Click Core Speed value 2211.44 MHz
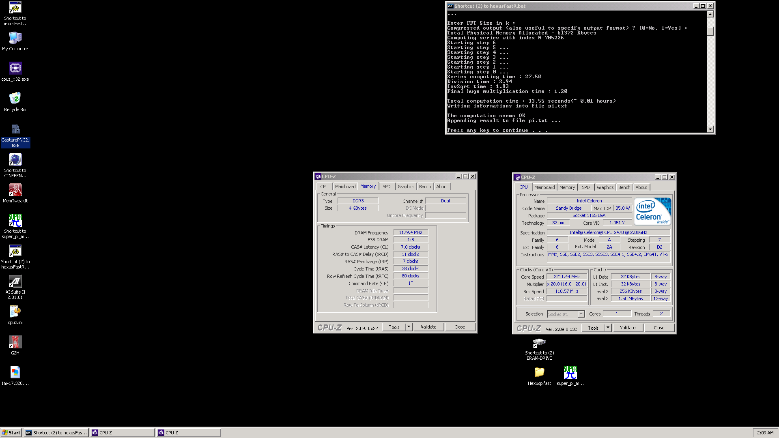Image resolution: width=779 pixels, height=438 pixels. click(567, 277)
